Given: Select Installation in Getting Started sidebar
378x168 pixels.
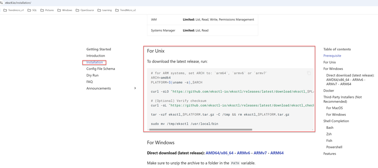Looking at the screenshot, I should point(95,62).
